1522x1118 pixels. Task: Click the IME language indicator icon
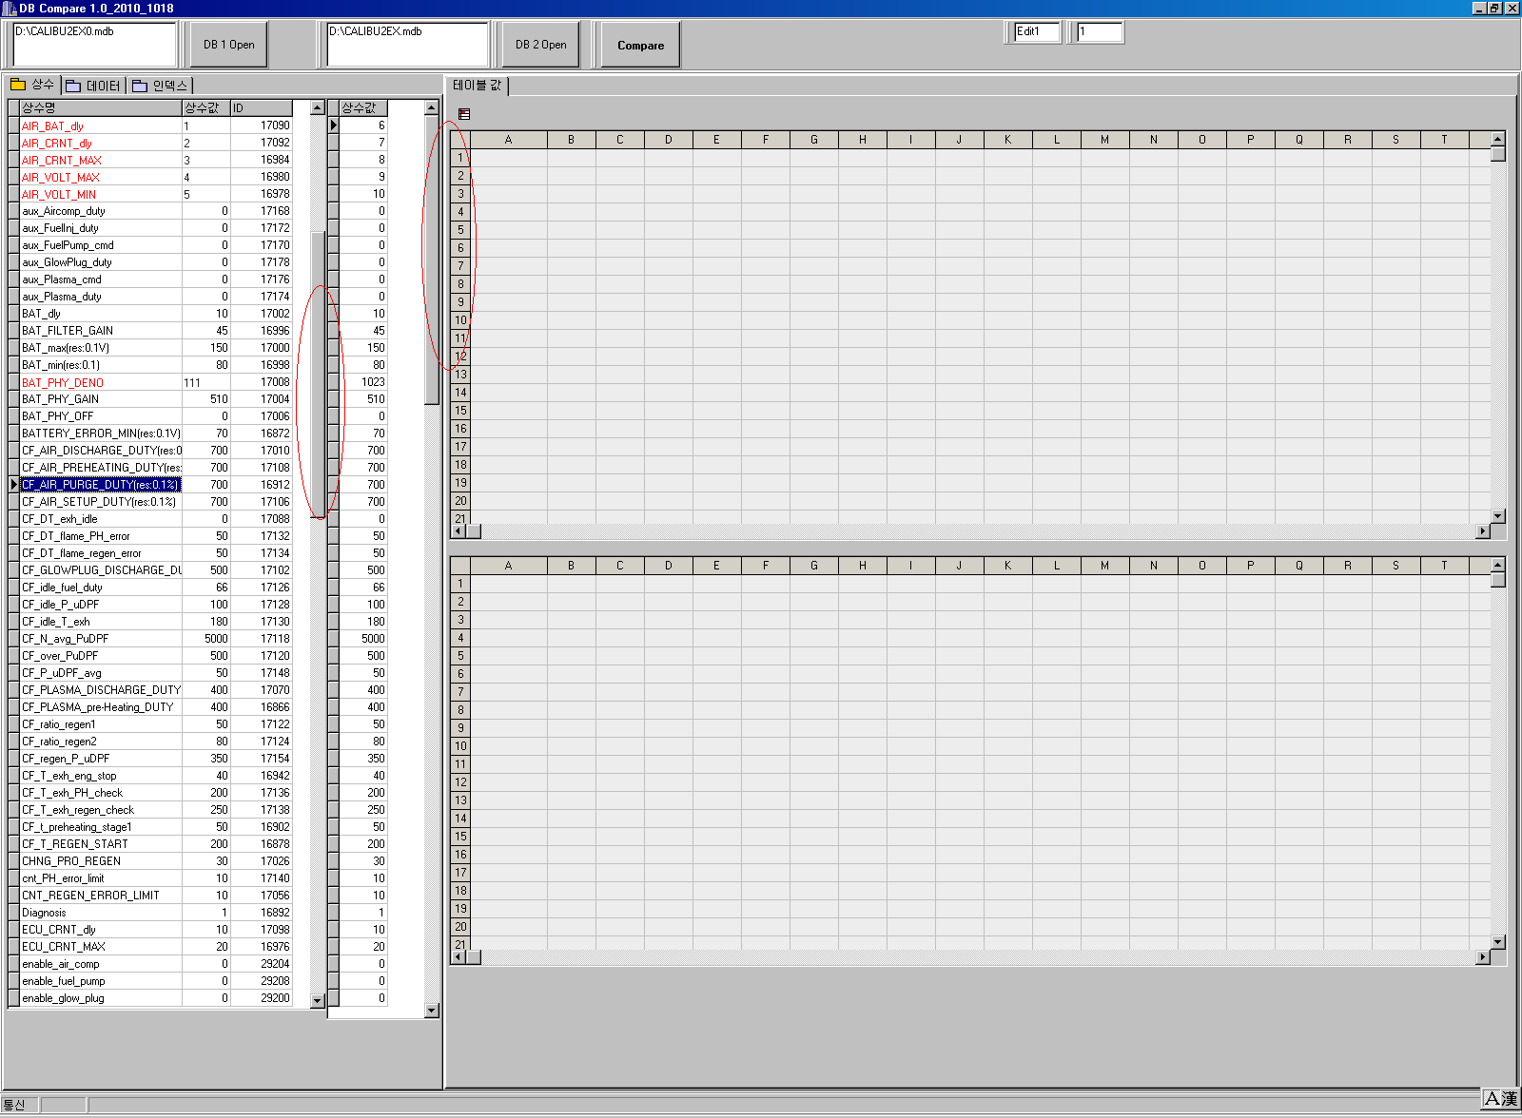pyautogui.click(x=1500, y=1099)
